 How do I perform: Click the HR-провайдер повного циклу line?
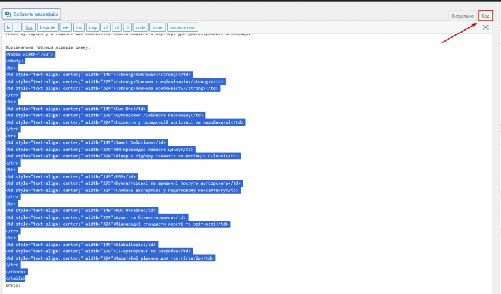point(100,150)
